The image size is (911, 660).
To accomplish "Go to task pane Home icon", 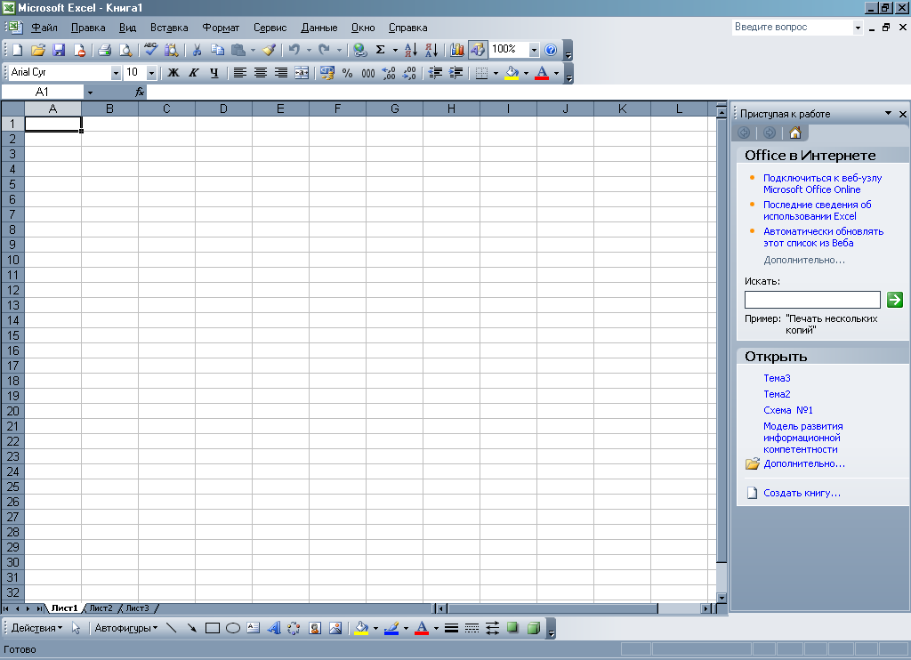I will click(x=795, y=133).
